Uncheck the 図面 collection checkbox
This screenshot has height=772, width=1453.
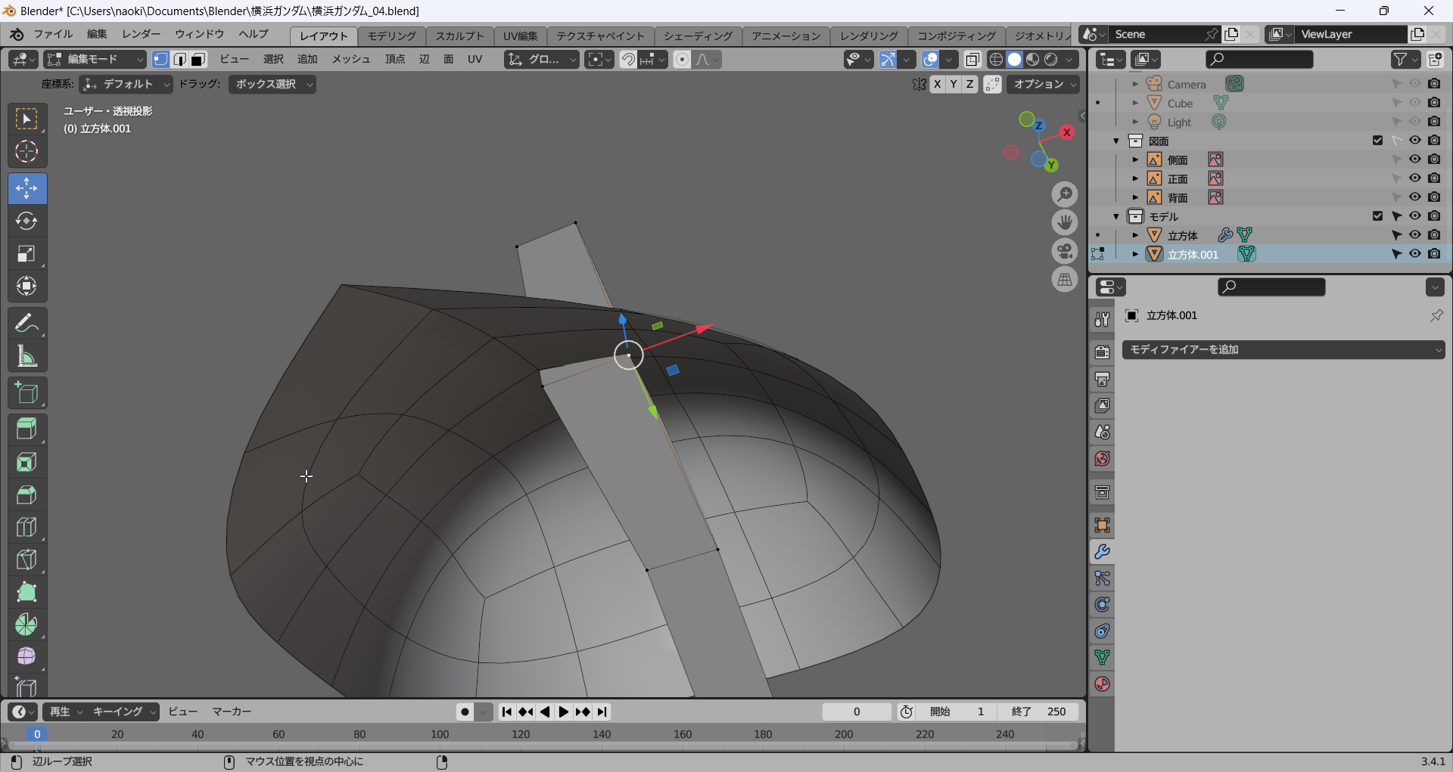[1377, 141]
